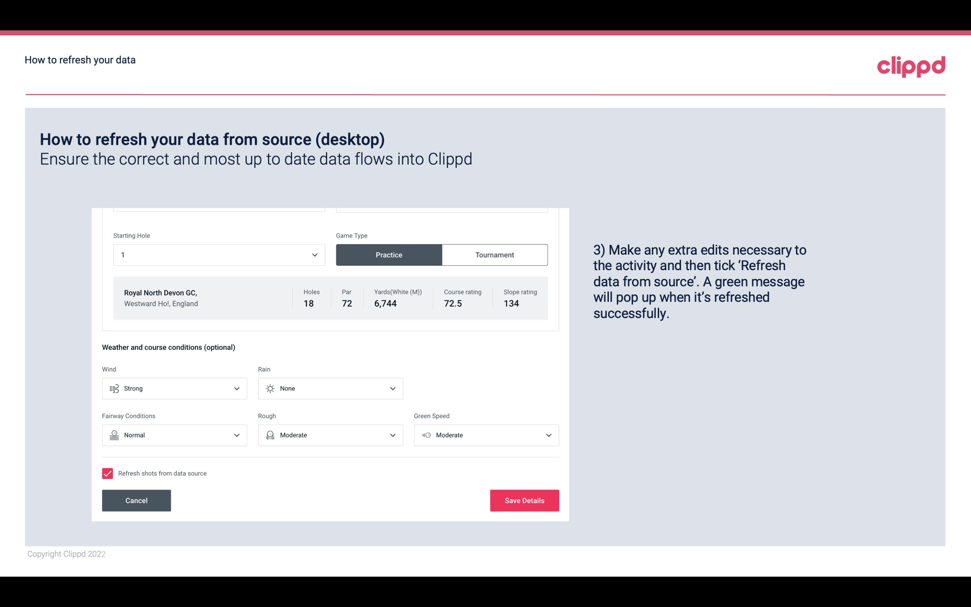Screen dimensions: 971x607
Task: Click the Save Details button
Action: click(x=524, y=500)
